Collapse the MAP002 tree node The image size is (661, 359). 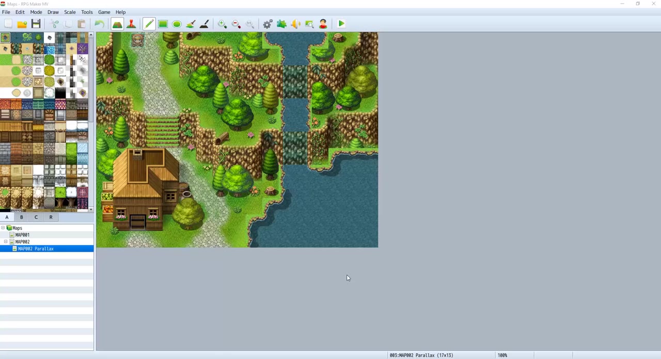[x=6, y=241]
